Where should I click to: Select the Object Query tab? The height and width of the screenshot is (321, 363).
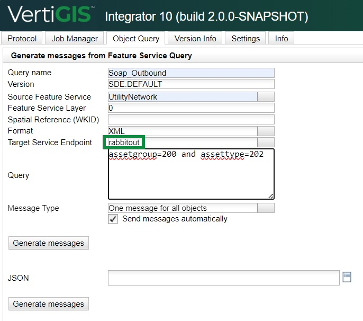pos(136,38)
